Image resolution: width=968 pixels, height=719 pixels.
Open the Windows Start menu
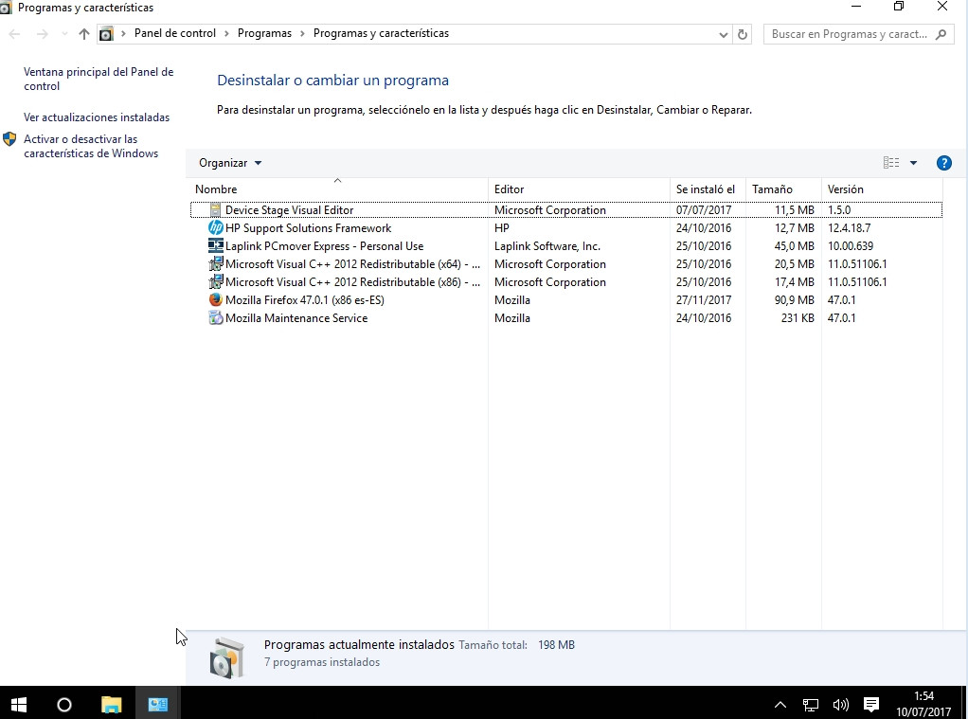click(x=19, y=704)
